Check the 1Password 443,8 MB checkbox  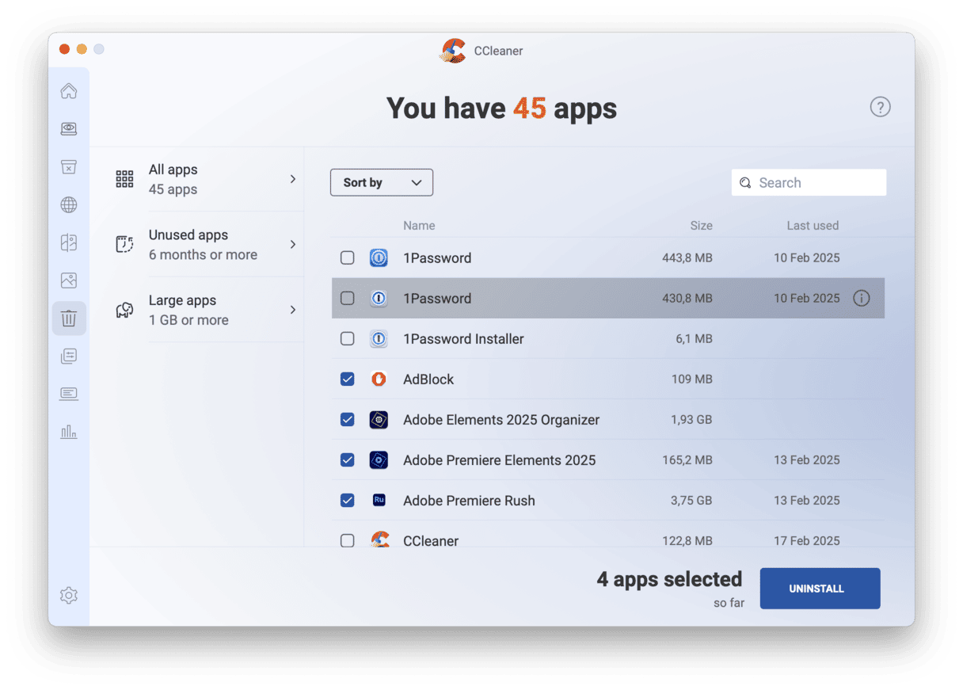click(348, 258)
